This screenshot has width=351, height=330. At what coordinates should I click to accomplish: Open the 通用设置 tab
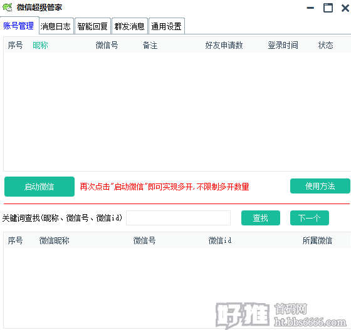tap(167, 26)
